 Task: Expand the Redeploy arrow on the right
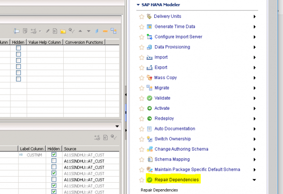pyautogui.click(x=255, y=119)
